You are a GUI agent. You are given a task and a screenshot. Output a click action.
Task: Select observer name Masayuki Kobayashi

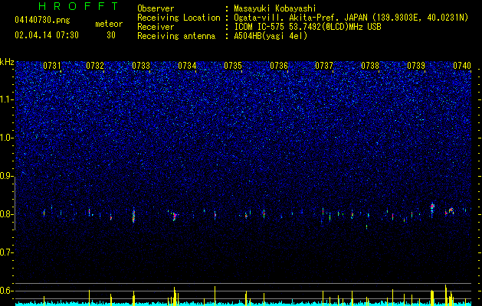click(275, 8)
